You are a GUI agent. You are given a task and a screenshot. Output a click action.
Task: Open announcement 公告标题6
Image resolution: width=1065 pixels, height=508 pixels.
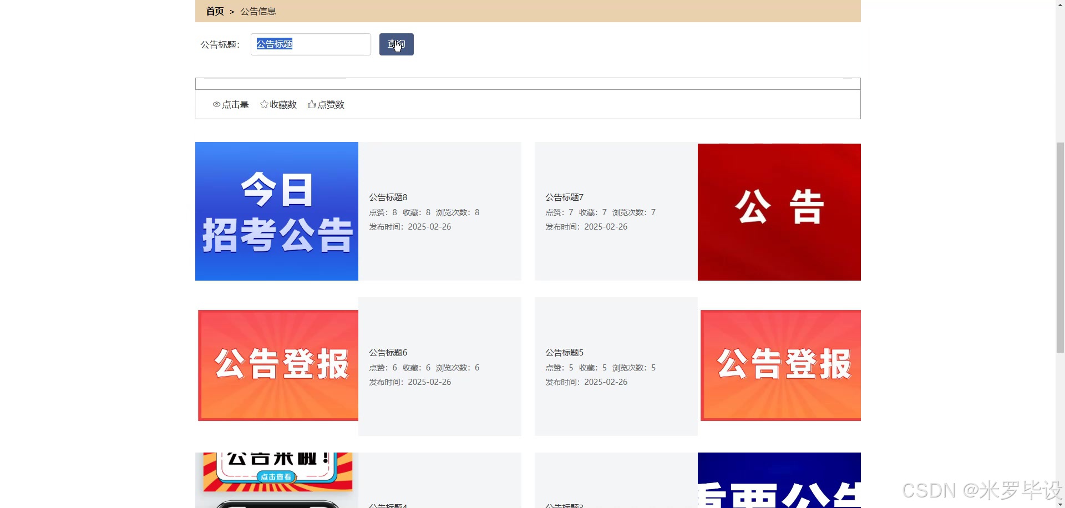(x=388, y=352)
